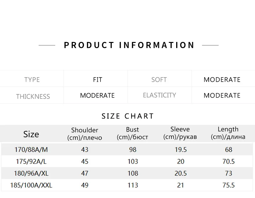Select length value 70.5
The height and width of the screenshot is (198, 255).
(229, 161)
